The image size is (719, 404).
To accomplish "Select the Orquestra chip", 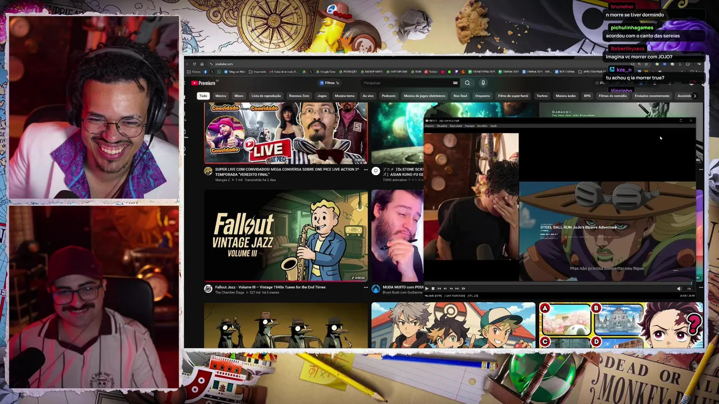I will (483, 96).
